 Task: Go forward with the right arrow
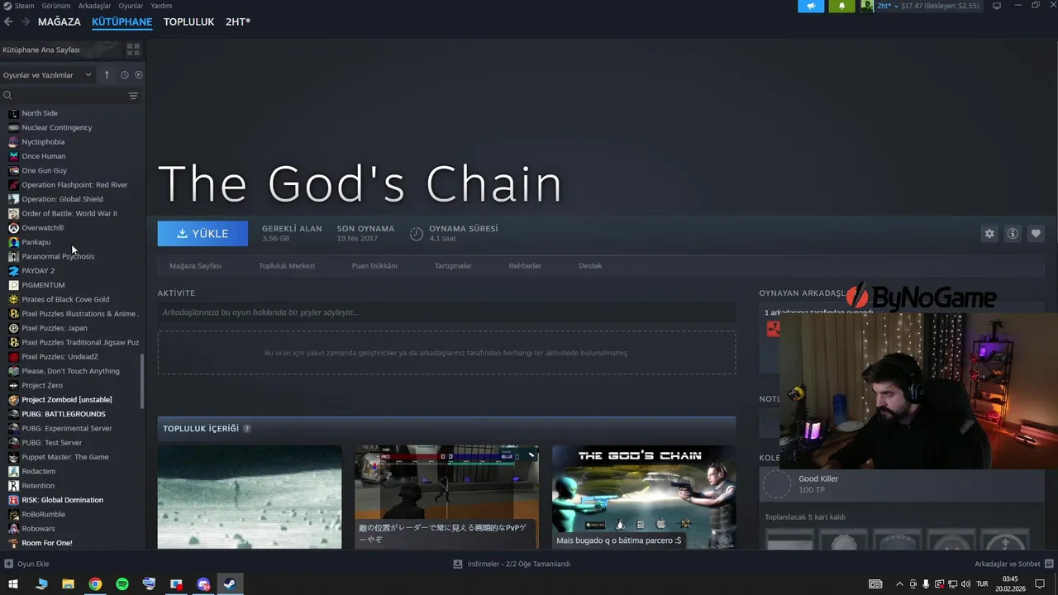[26, 21]
